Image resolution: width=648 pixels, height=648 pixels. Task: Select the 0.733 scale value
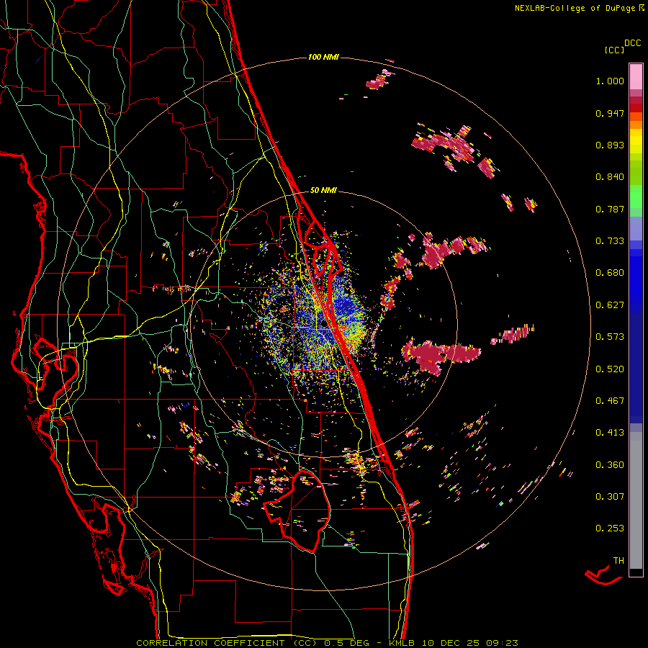click(x=610, y=241)
